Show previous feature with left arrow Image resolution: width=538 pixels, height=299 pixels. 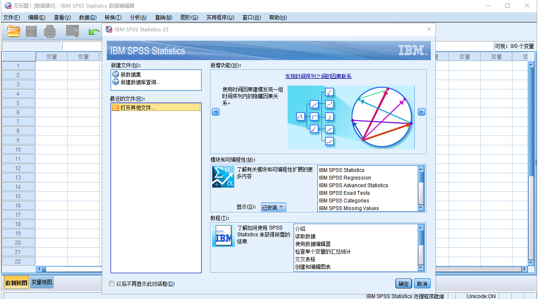[x=216, y=112]
